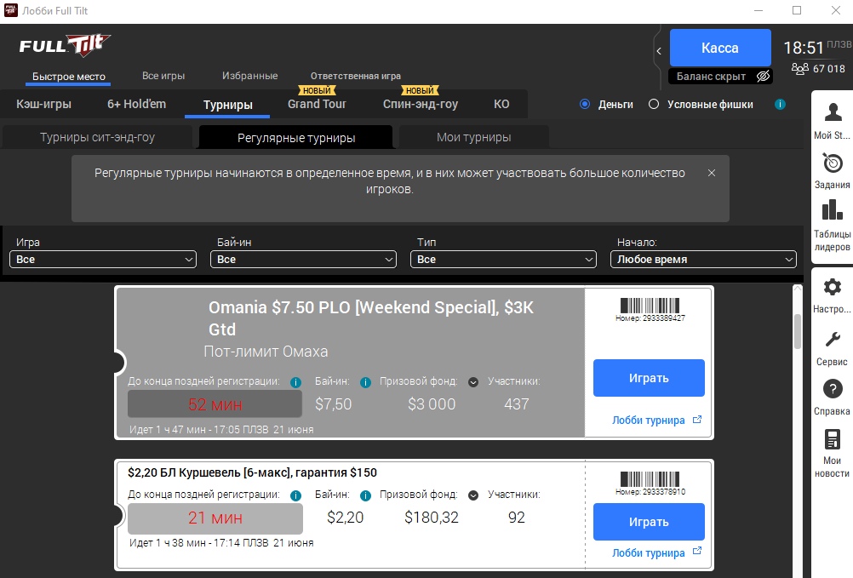The width and height of the screenshot is (853, 578).
Task: Open Мои новости news icon
Action: click(x=833, y=439)
